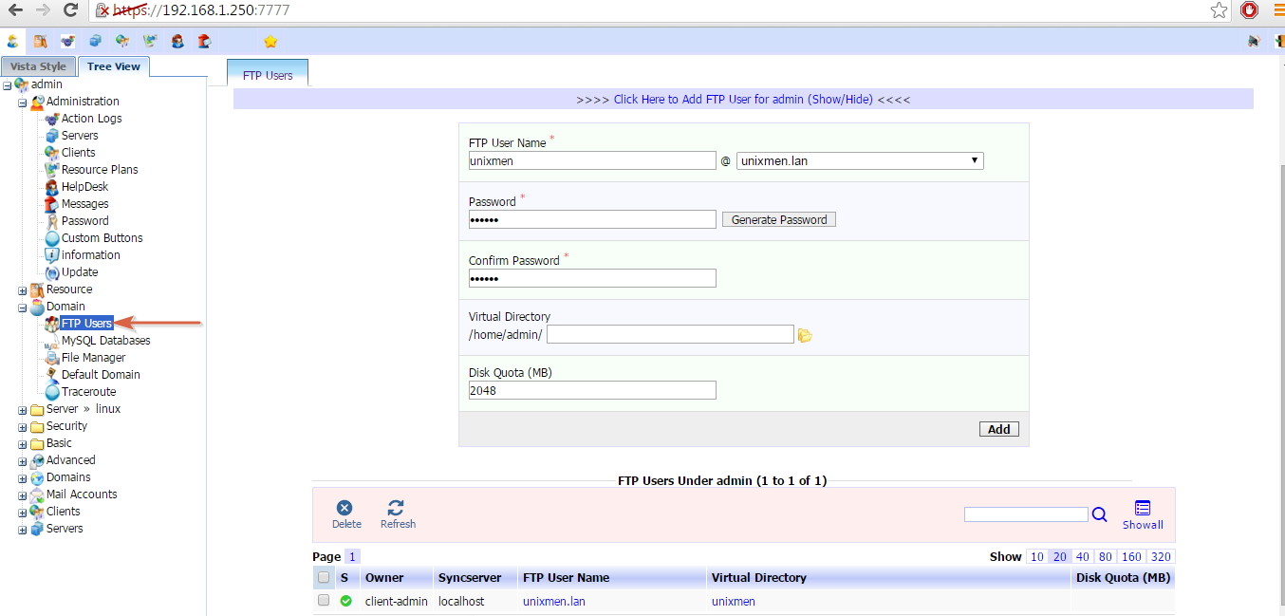The height and width of the screenshot is (616, 1285).
Task: Expand the Advanced tree node
Action: click(x=23, y=461)
